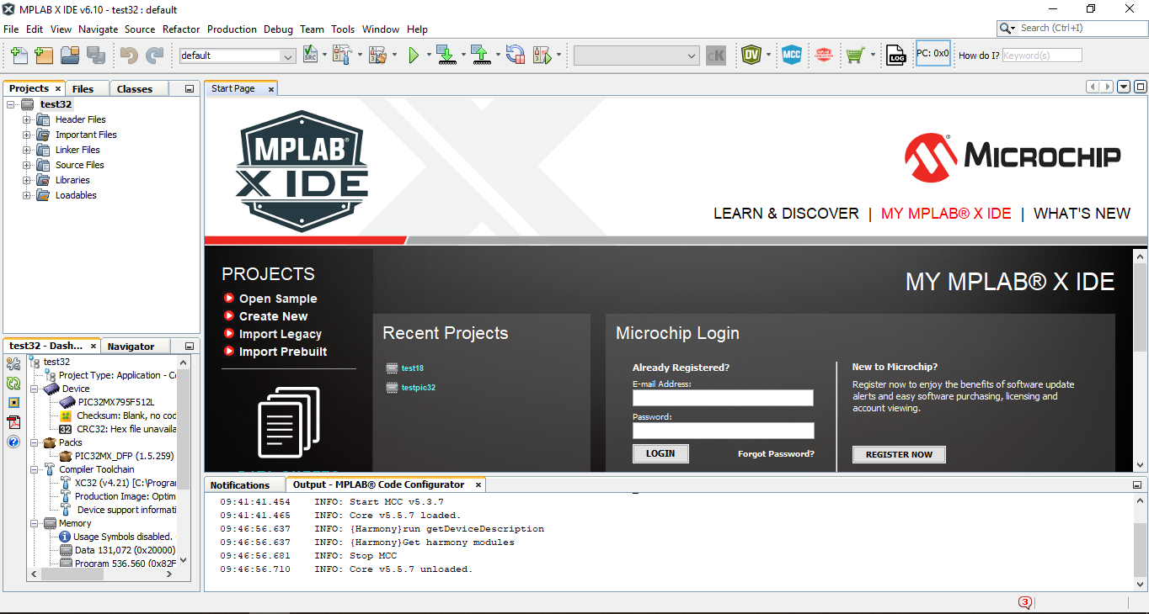Open the test18 recent project link
This screenshot has height=614, width=1149.
tap(412, 368)
